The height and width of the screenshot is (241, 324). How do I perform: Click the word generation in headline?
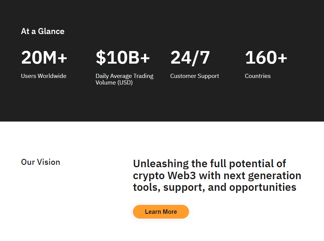[275, 176]
